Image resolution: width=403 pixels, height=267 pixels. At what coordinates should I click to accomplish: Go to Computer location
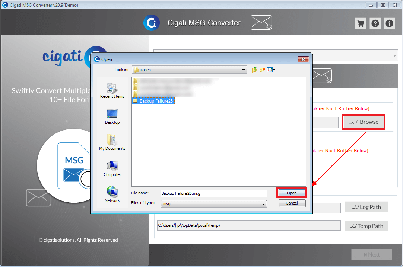tap(112, 169)
